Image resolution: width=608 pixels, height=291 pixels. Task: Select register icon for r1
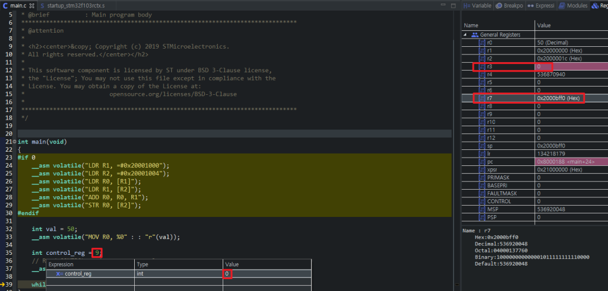[482, 51]
